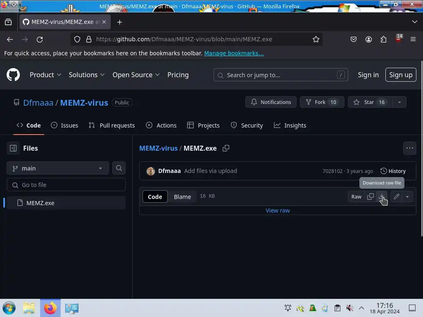The height and width of the screenshot is (317, 423).
Task: Open the clipboard tray icon
Action: point(337,308)
